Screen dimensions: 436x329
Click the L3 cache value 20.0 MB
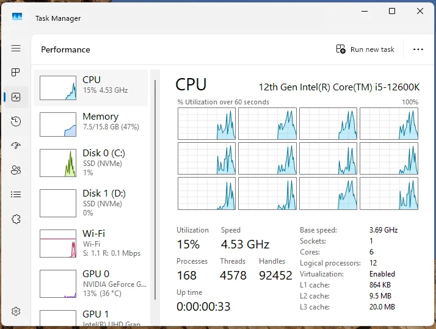(x=382, y=307)
